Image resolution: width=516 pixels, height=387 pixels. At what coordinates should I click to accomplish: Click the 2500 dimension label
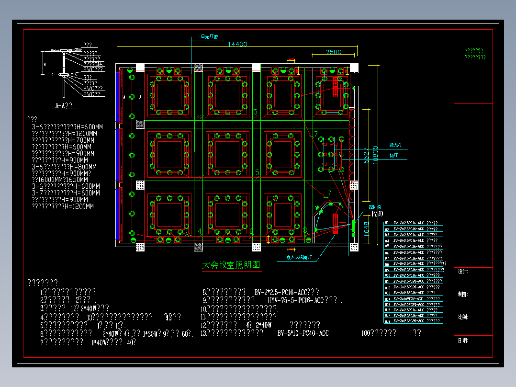[334, 52]
